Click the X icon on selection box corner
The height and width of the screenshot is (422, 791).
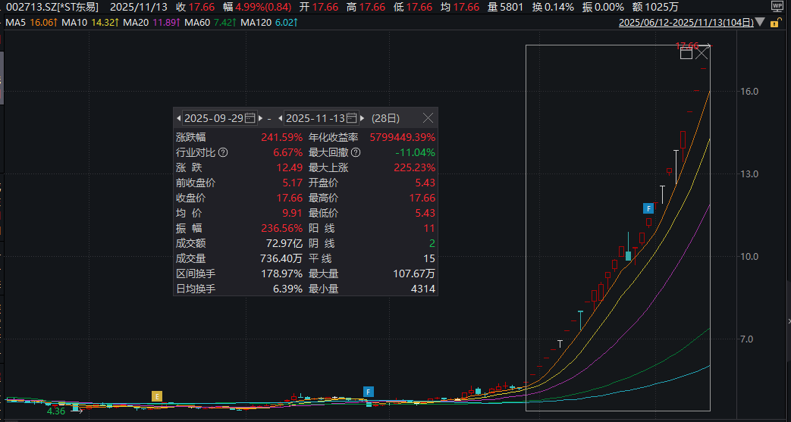(702, 52)
